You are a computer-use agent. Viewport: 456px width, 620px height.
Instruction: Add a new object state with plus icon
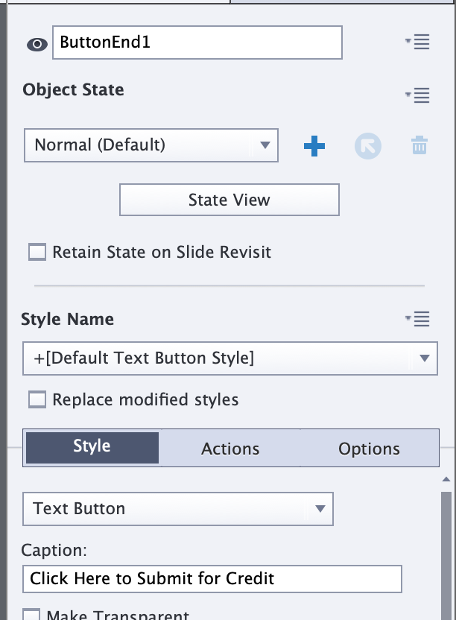[x=314, y=146]
